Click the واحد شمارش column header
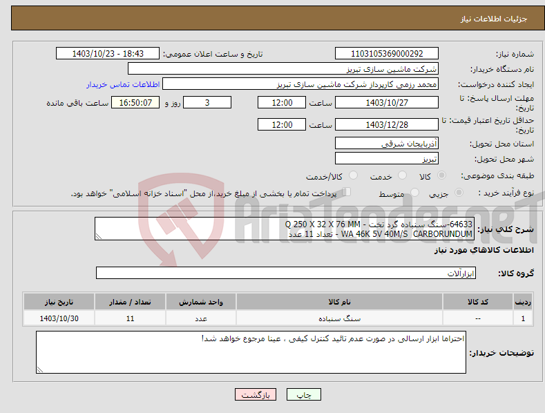This screenshot has width=545, height=413. [201, 302]
